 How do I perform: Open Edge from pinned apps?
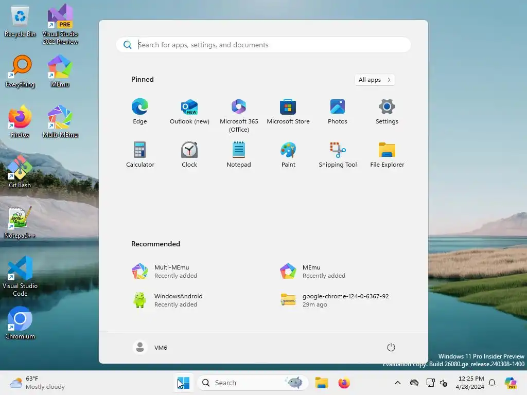[140, 112]
